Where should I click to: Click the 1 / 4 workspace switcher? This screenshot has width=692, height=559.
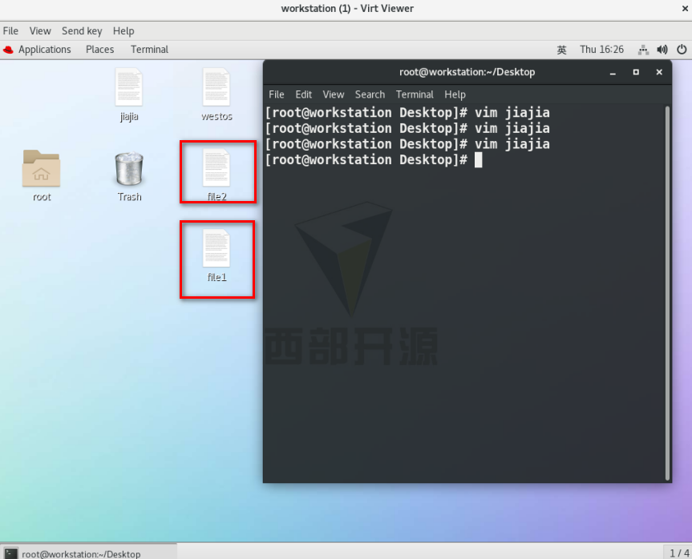[678, 553]
